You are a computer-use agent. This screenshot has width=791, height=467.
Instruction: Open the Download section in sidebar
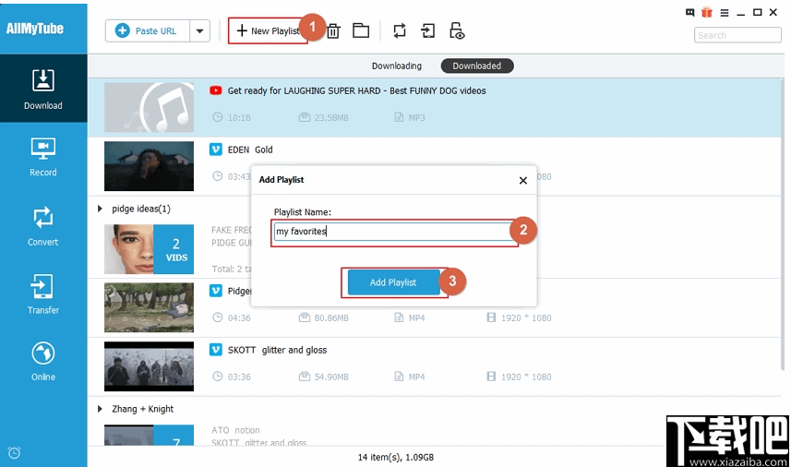(x=43, y=89)
